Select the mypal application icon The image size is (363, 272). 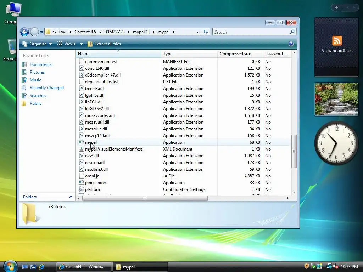pos(81,142)
